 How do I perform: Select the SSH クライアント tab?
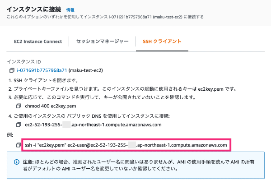pos(162,42)
